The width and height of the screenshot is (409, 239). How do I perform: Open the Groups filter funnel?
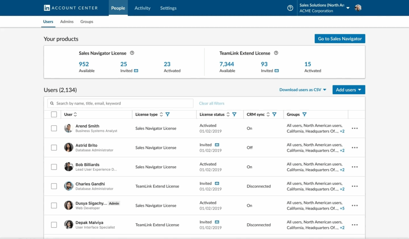pos(306,115)
